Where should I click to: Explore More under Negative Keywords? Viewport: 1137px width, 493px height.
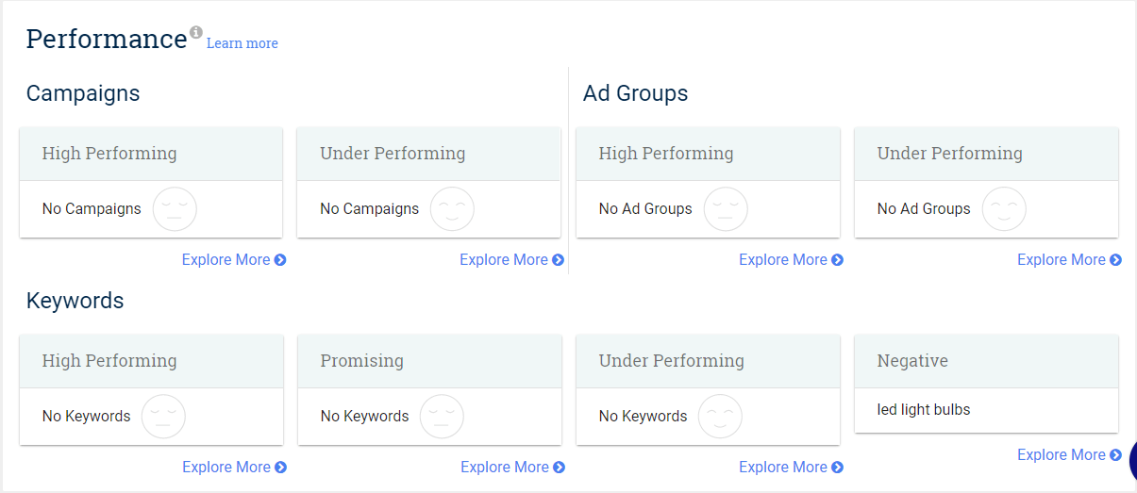[1069, 455]
